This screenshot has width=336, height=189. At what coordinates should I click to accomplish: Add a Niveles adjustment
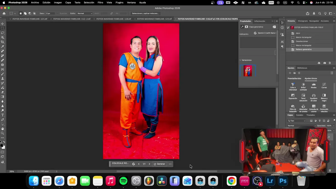pos(314,86)
